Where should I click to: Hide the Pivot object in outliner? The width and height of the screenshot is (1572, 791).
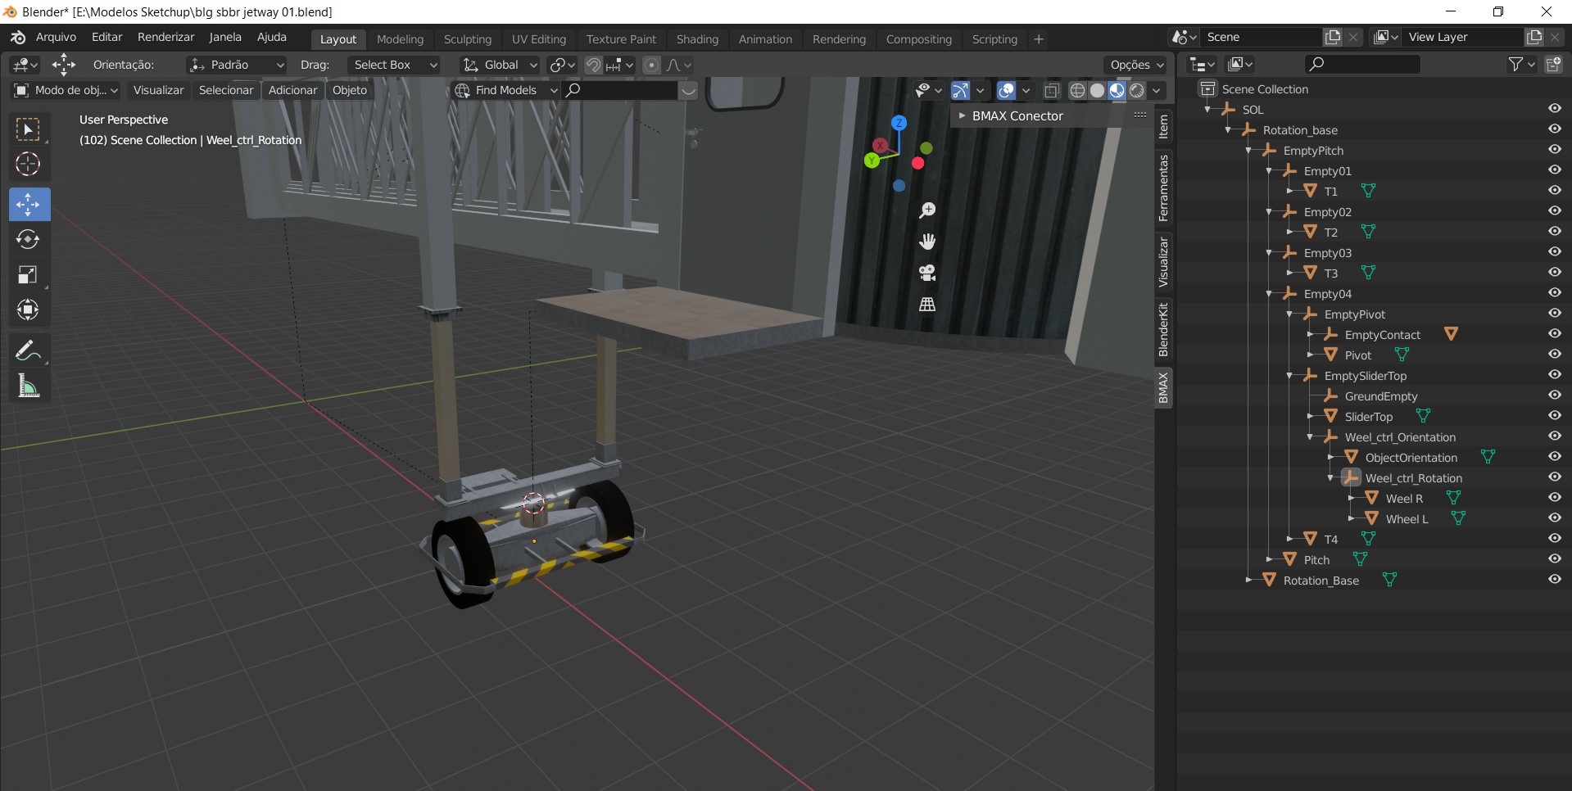[1554, 355]
